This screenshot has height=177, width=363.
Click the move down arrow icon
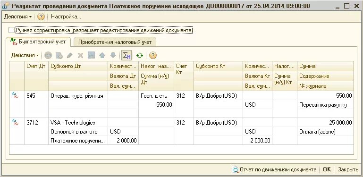pyautogui.click(x=113, y=55)
